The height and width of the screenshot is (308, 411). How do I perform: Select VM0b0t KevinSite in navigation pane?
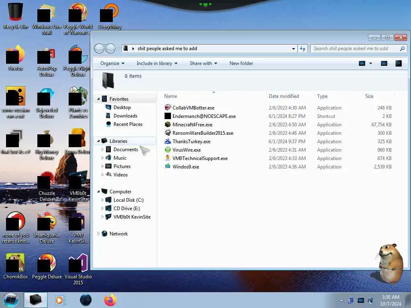132,217
